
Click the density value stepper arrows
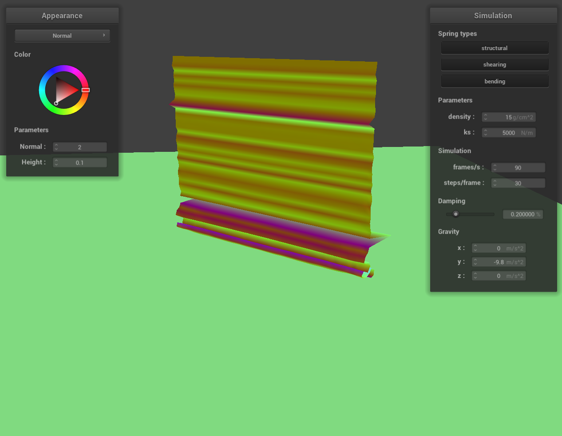[486, 117]
